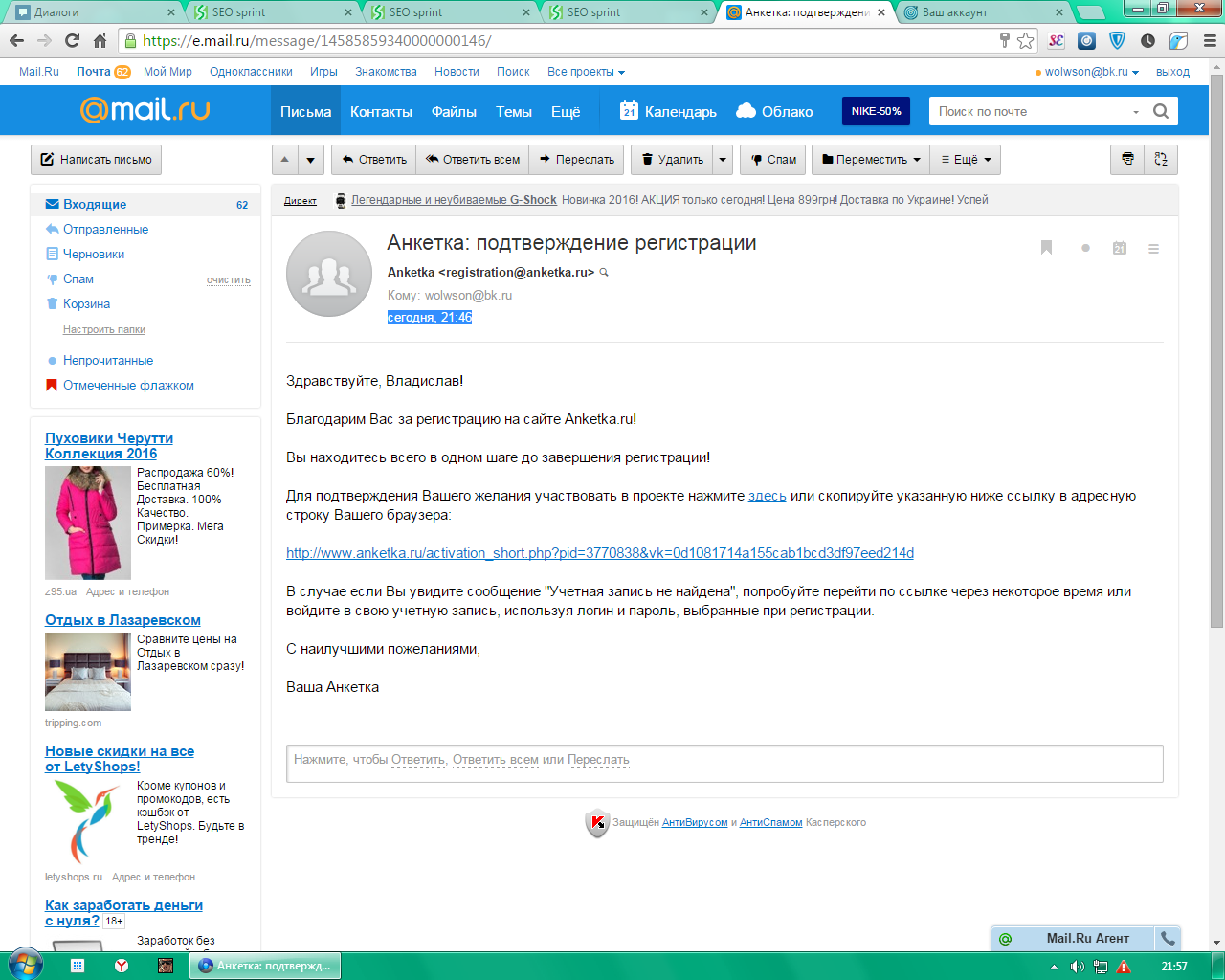Click the quick reply box
1225x980 pixels.
pyautogui.click(x=724, y=763)
